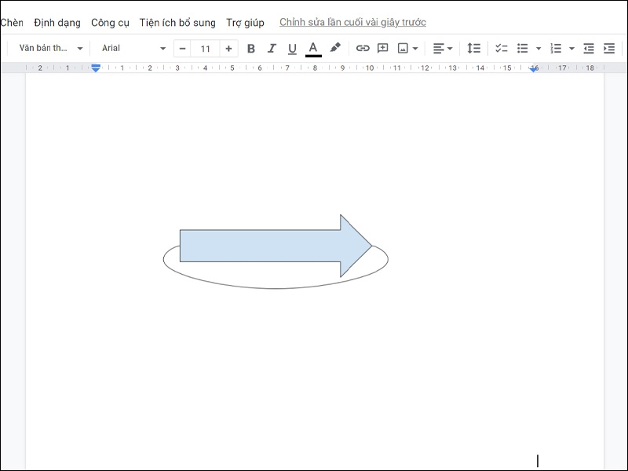628x471 pixels.
Task: Open the text color picker
Action: [x=313, y=49]
